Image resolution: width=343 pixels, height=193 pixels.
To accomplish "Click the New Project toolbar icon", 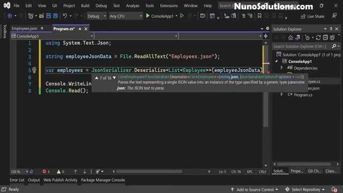I will (x=31, y=16).
